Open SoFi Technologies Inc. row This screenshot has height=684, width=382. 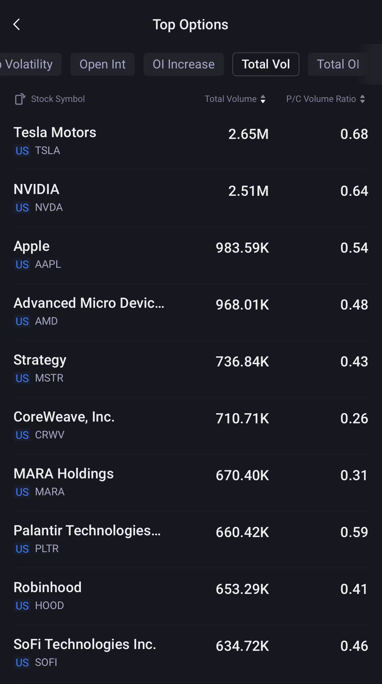pyautogui.click(x=191, y=653)
